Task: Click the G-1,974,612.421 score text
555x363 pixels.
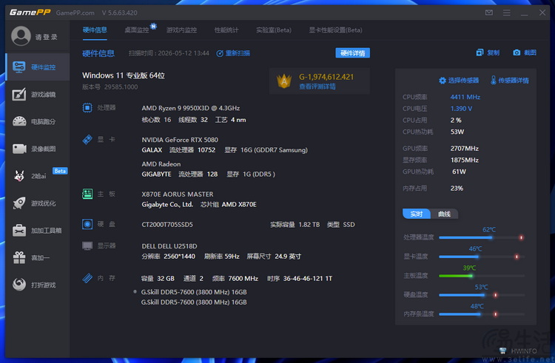Action: 326,77
